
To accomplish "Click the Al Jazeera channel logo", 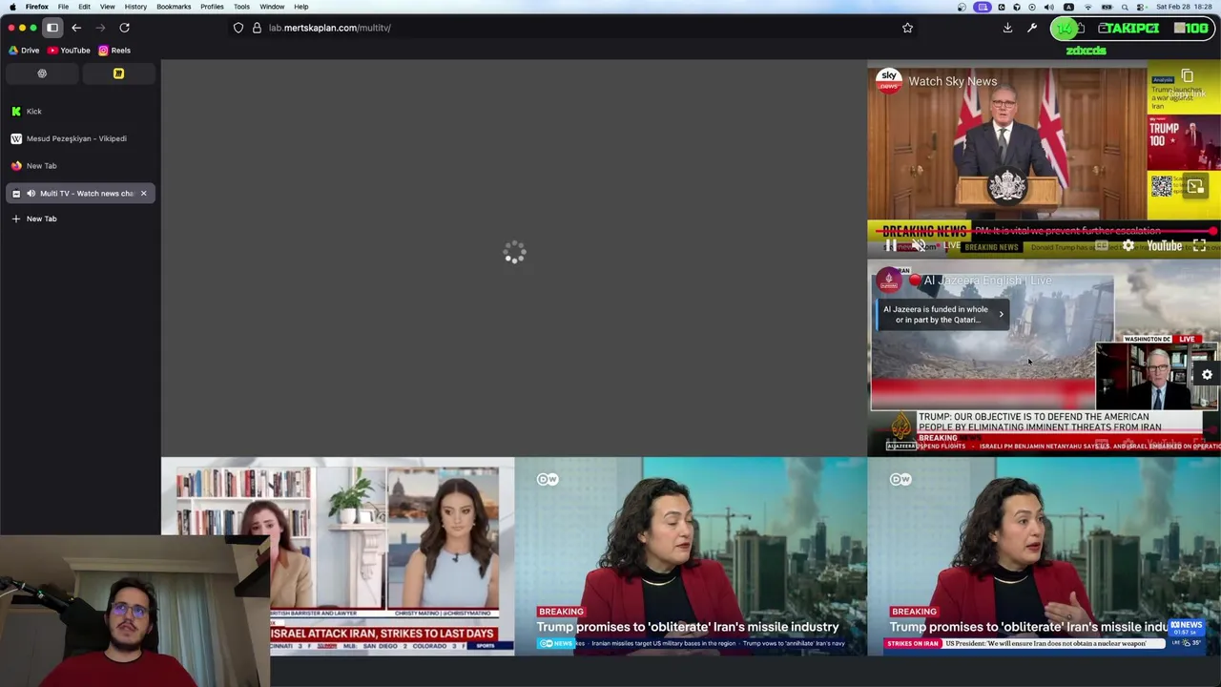I will 889,281.
